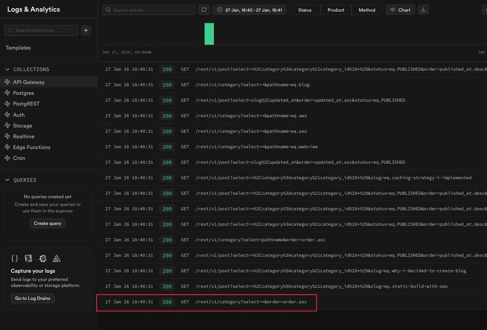This screenshot has width=487, height=330.
Task: Click the plus icon beside collections search
Action: click(x=86, y=30)
